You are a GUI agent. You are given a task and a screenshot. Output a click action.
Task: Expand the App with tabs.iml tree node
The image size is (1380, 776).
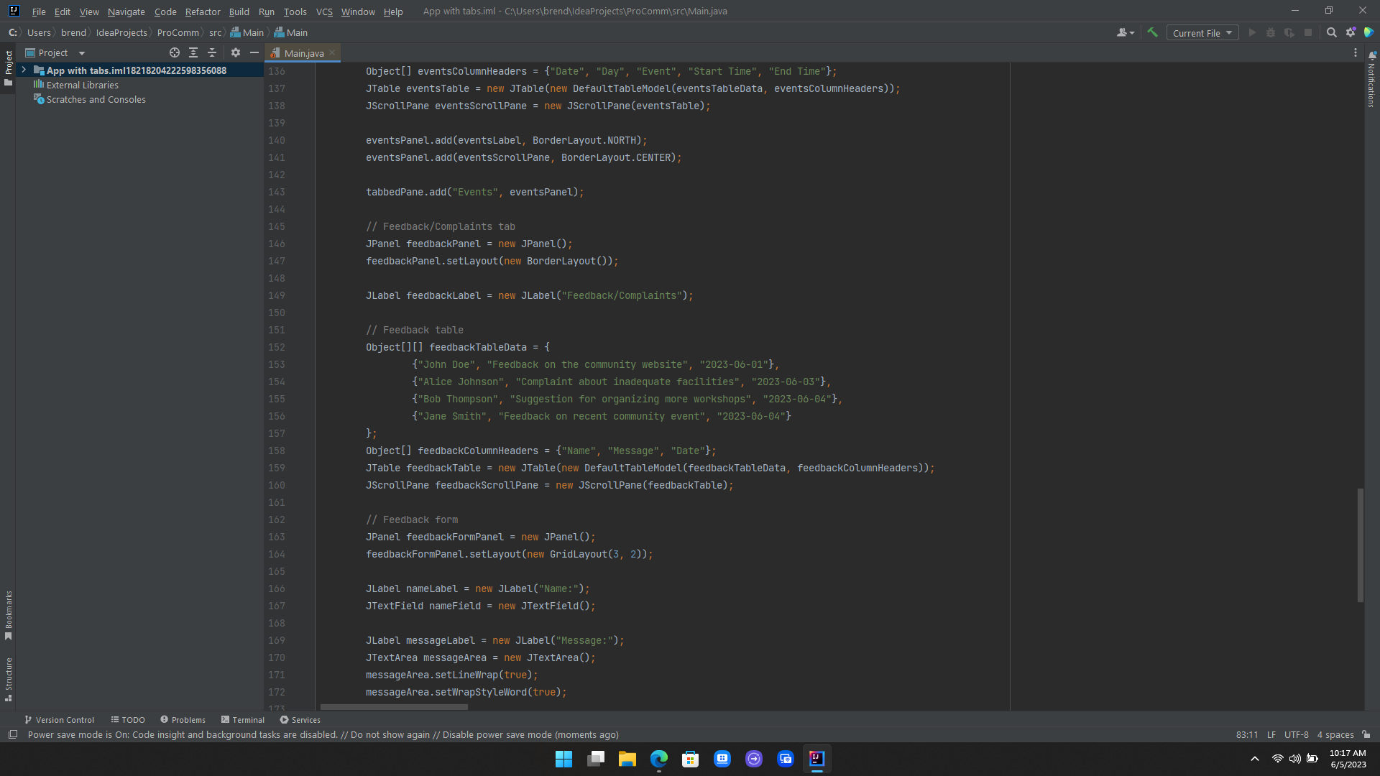pos(24,70)
